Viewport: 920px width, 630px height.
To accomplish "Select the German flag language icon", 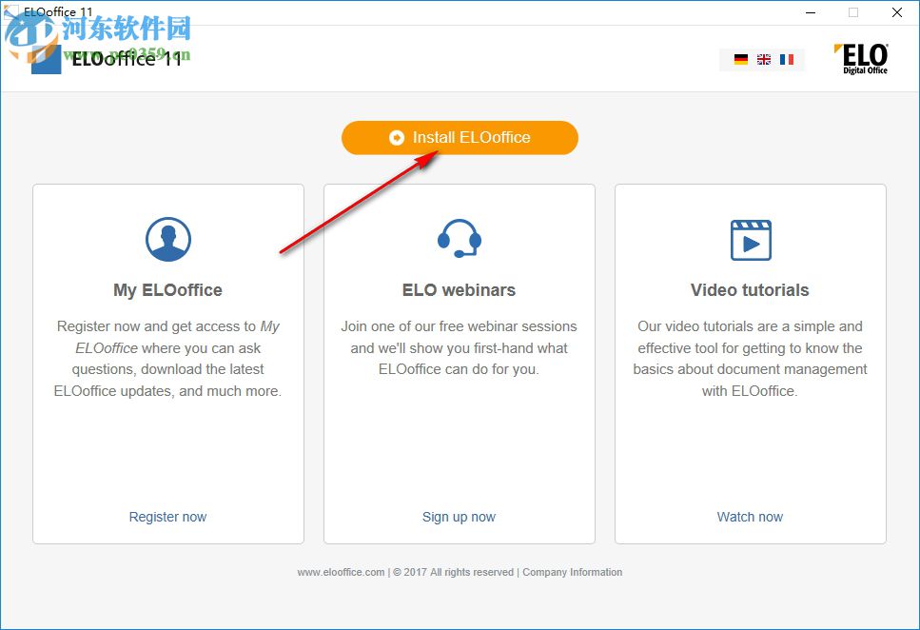I will click(740, 59).
